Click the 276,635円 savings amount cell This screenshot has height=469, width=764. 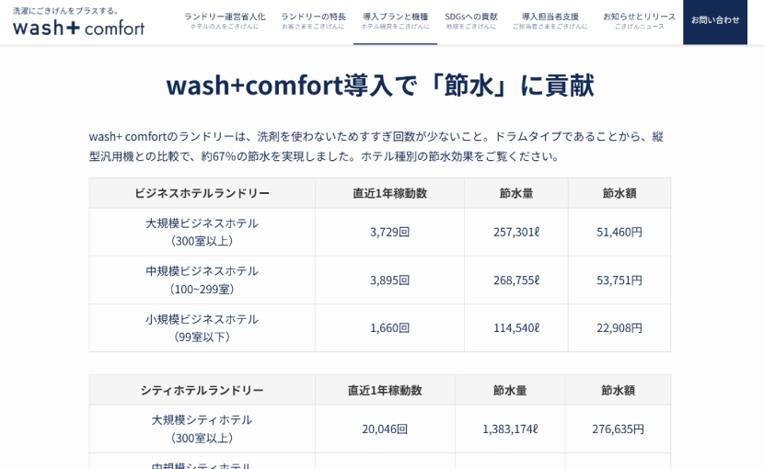tap(618, 429)
